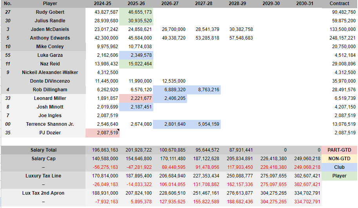Click Rob Dillingham's 2027-28 club option cell
The image size is (358, 208).
[x=204, y=90]
